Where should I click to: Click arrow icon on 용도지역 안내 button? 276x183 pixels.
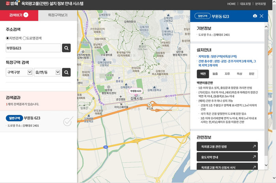(254, 157)
